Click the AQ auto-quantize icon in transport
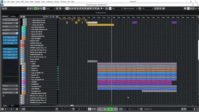 pos(24,109)
